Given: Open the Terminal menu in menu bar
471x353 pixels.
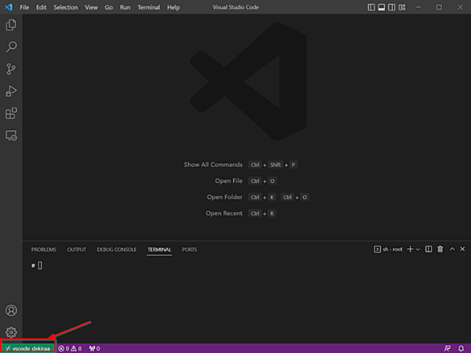Looking at the screenshot, I should point(149,7).
